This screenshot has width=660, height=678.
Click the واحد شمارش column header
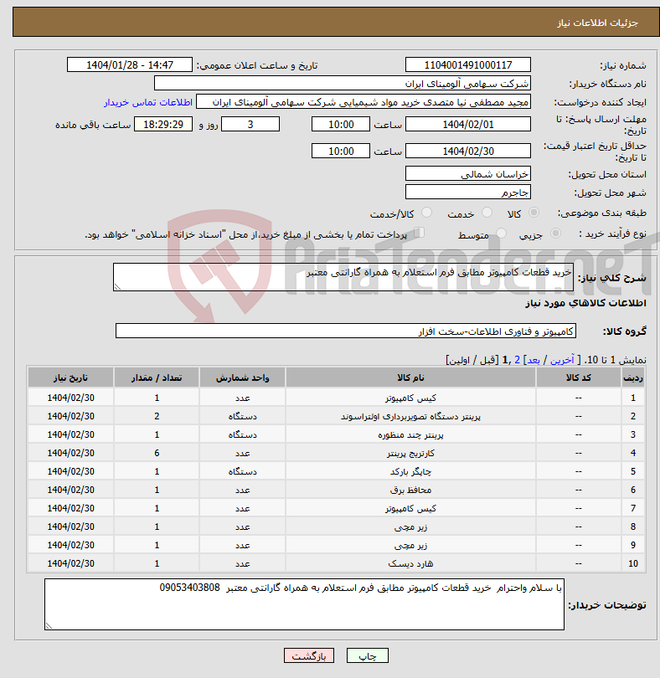pos(242,378)
